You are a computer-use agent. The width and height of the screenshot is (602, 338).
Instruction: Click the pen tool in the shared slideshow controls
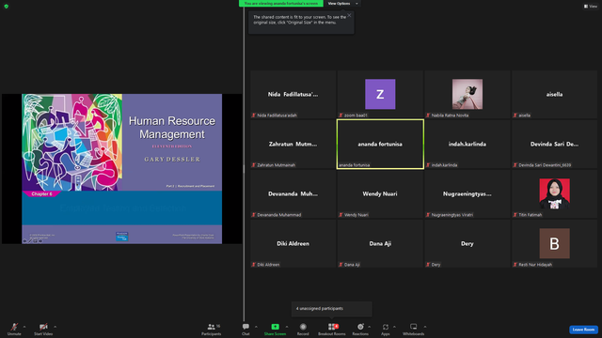click(x=30, y=241)
